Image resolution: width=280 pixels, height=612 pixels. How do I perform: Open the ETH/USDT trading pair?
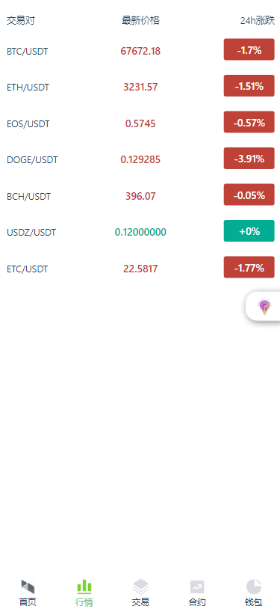(x=28, y=87)
